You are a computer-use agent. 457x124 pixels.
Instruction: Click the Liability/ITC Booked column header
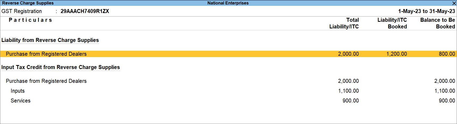click(x=392, y=23)
